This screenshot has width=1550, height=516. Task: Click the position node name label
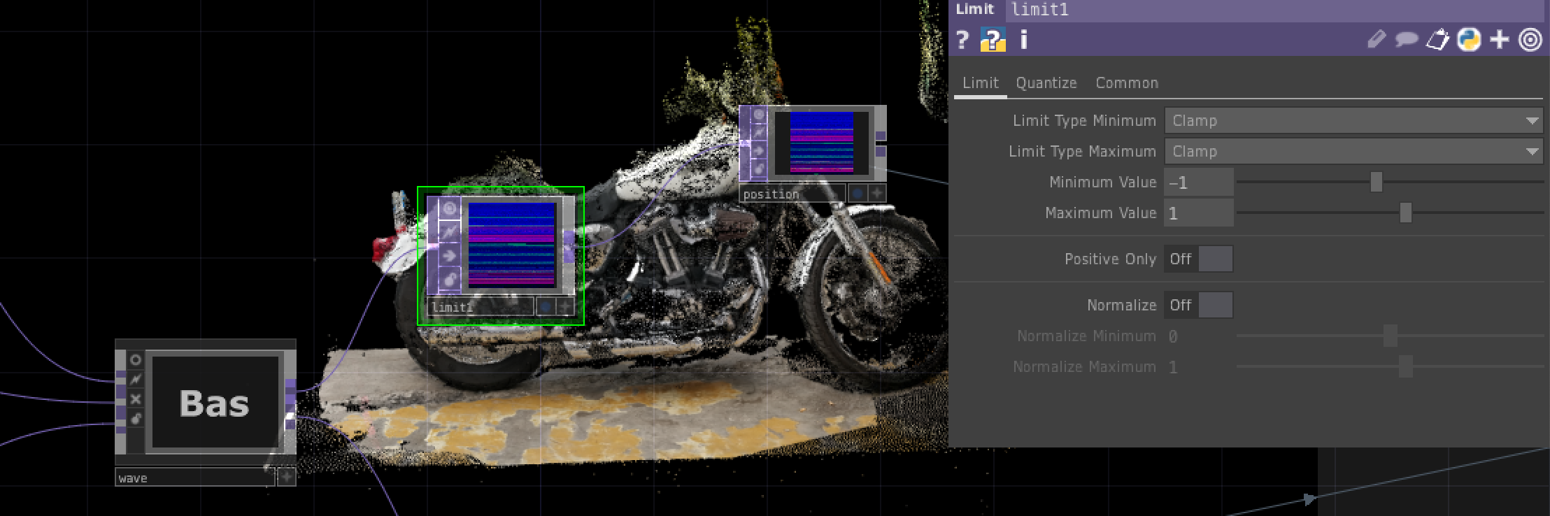point(792,194)
